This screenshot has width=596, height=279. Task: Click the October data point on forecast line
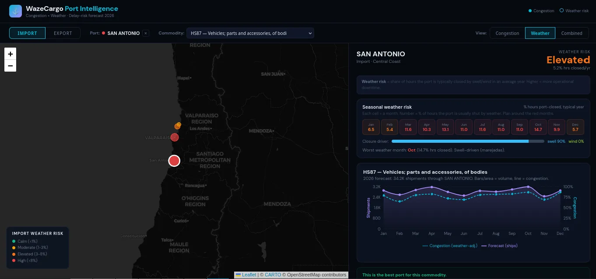coord(528,187)
